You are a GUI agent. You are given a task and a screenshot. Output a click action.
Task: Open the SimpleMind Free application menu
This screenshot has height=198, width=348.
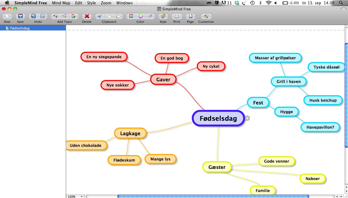31,3
